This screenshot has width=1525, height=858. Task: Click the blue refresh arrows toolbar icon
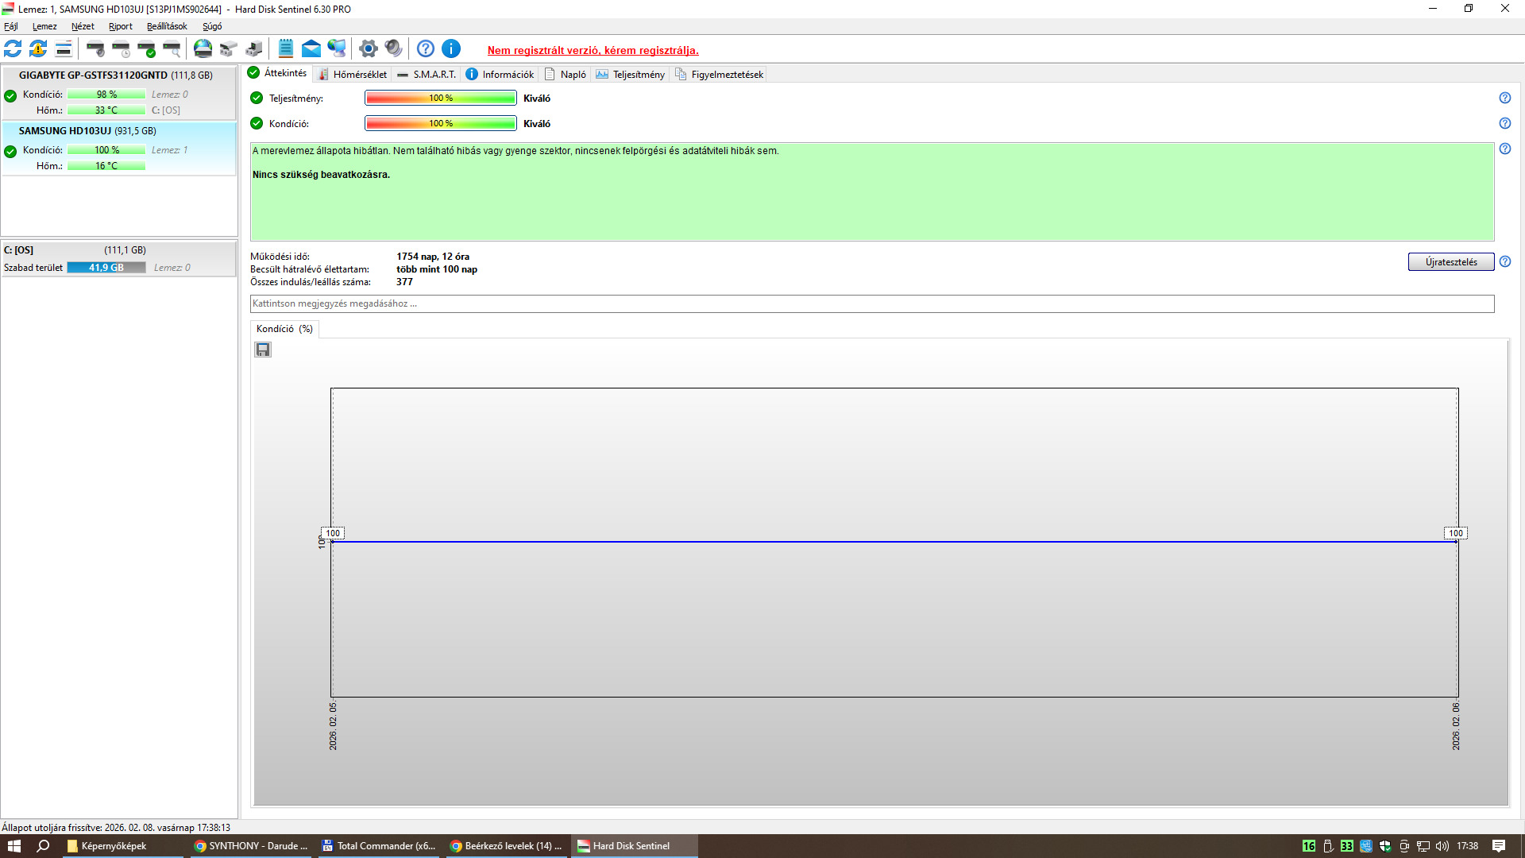13,49
